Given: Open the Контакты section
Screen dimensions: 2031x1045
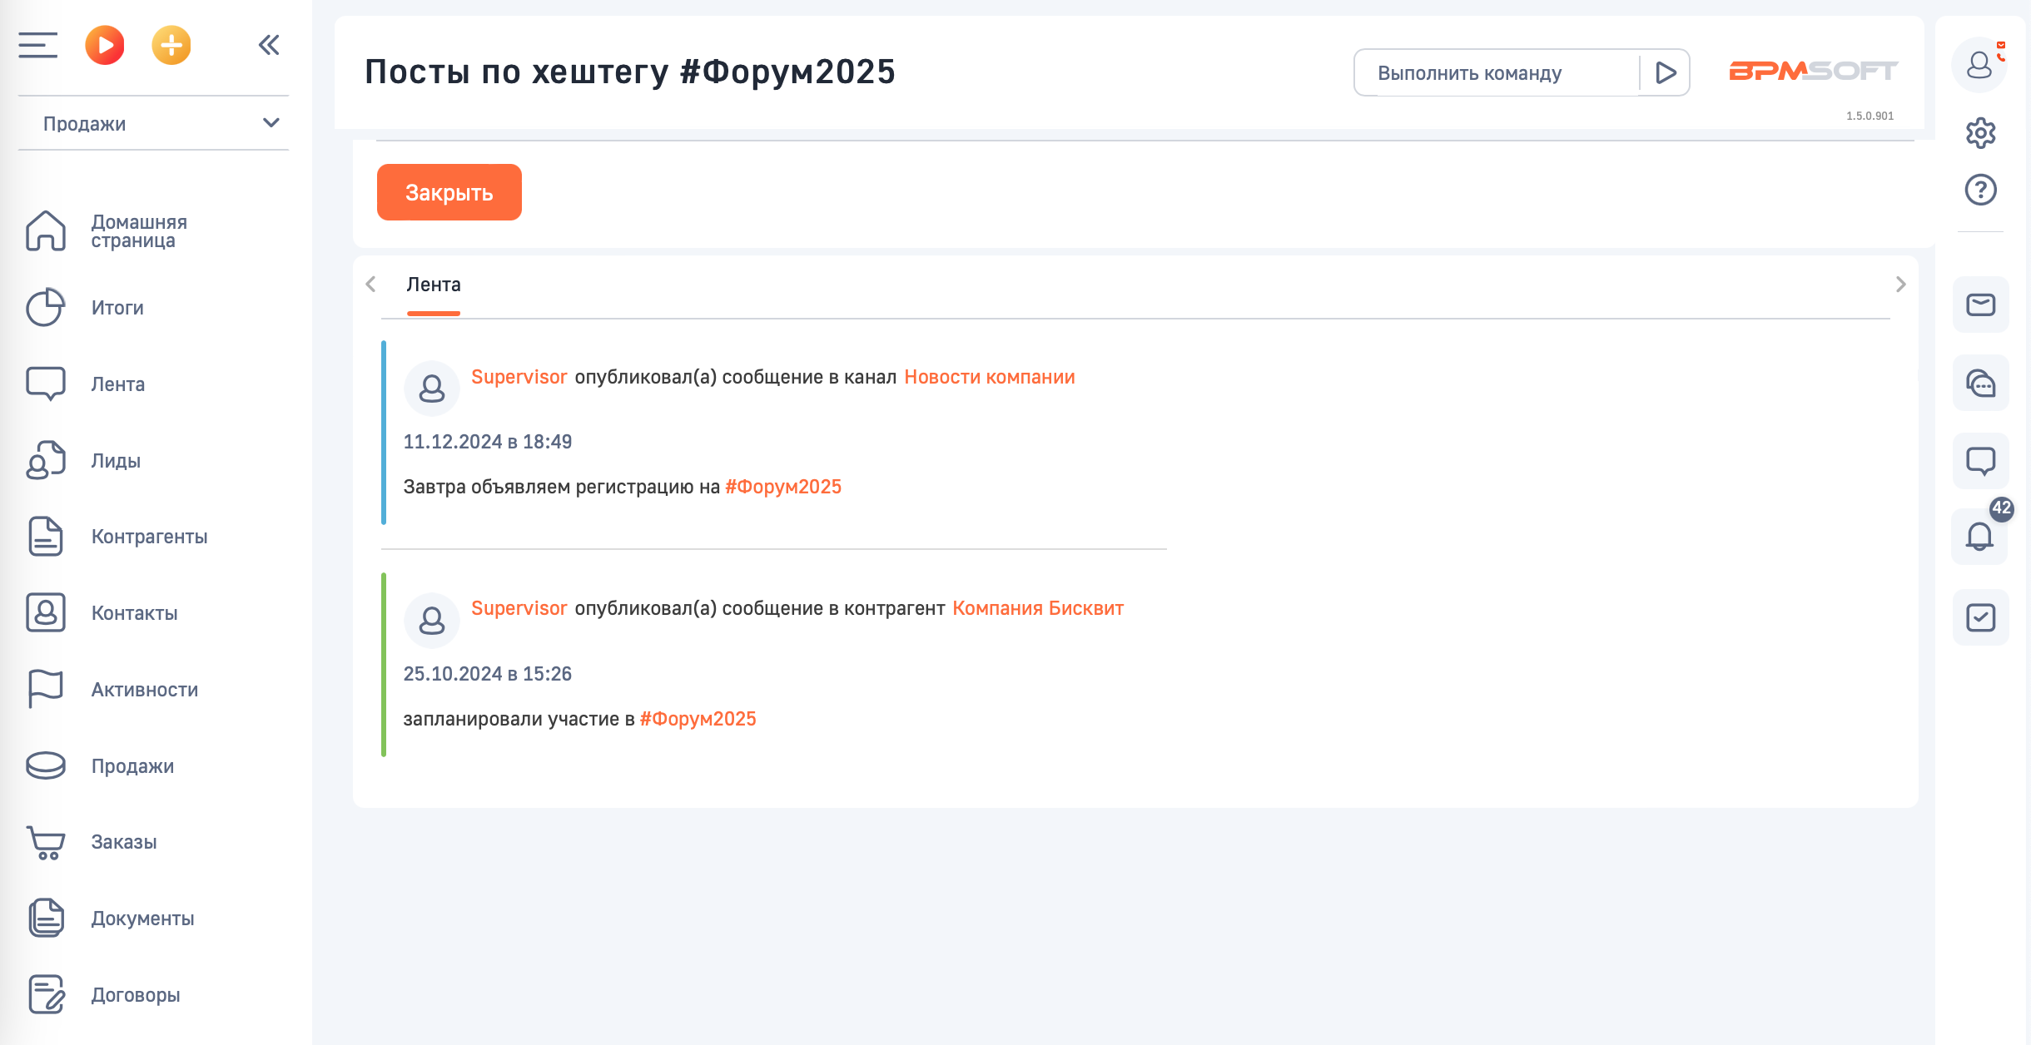Looking at the screenshot, I should [135, 613].
